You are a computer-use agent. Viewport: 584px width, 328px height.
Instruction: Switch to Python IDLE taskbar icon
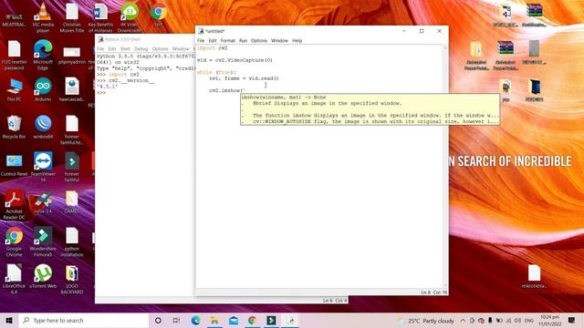290,320
